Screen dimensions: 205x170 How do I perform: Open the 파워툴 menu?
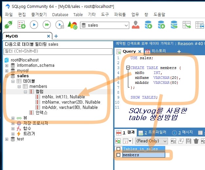(120, 14)
